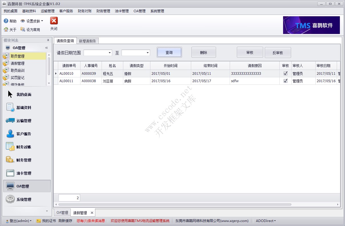Open the OA管理 menu

pos(140,11)
